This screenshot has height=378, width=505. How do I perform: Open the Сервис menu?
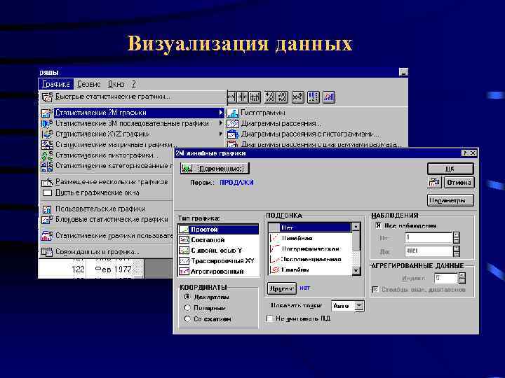89,84
